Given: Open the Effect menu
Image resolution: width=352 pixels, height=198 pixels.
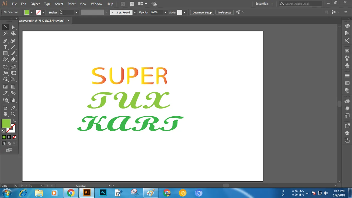Looking at the screenshot, I should [x=71, y=4].
